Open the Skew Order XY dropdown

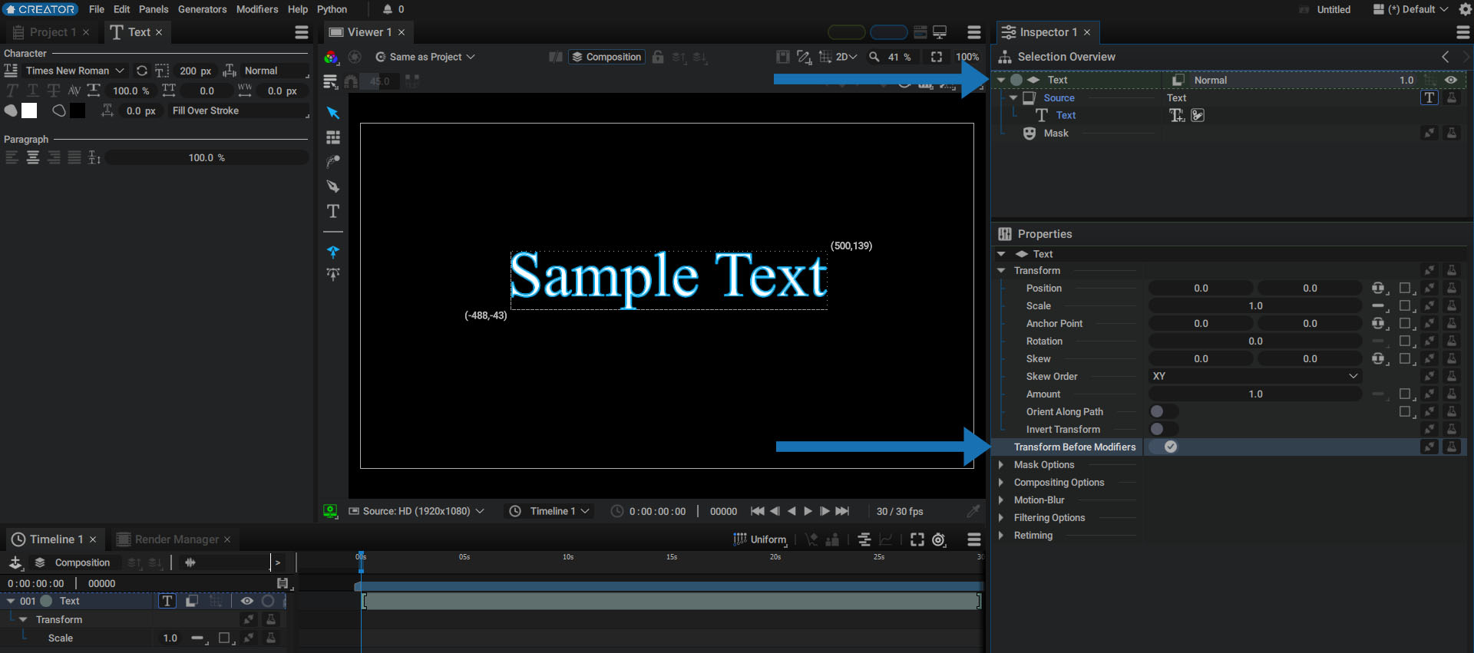(1255, 376)
